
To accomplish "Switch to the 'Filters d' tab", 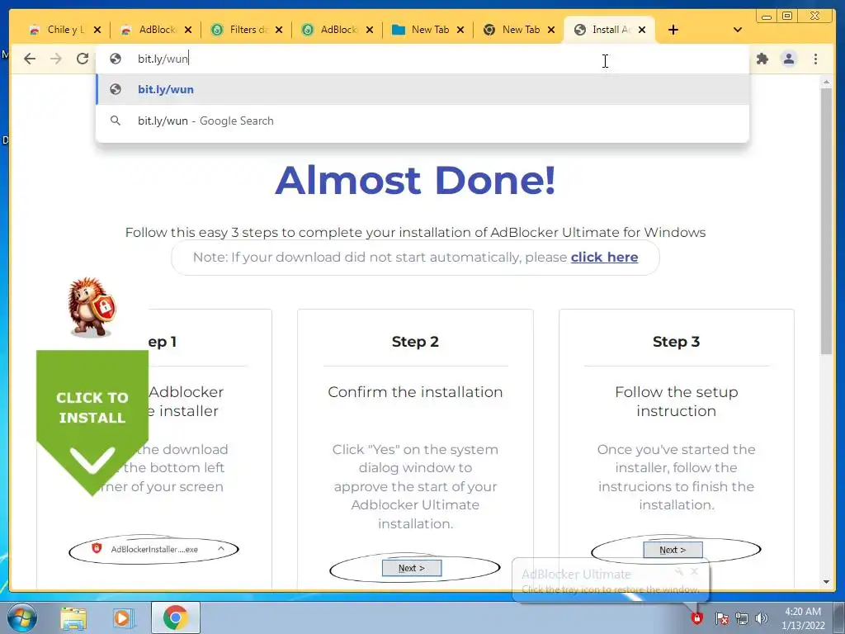I will (248, 30).
